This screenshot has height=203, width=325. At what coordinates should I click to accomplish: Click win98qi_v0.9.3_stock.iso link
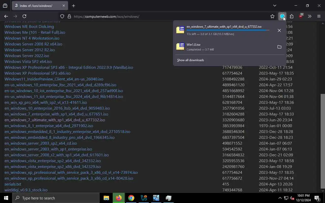[x=26, y=190]
